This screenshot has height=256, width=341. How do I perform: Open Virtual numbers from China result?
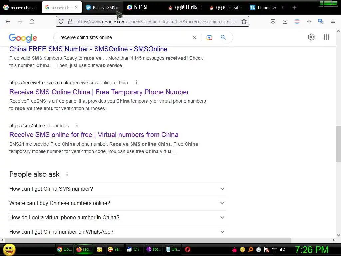click(94, 135)
